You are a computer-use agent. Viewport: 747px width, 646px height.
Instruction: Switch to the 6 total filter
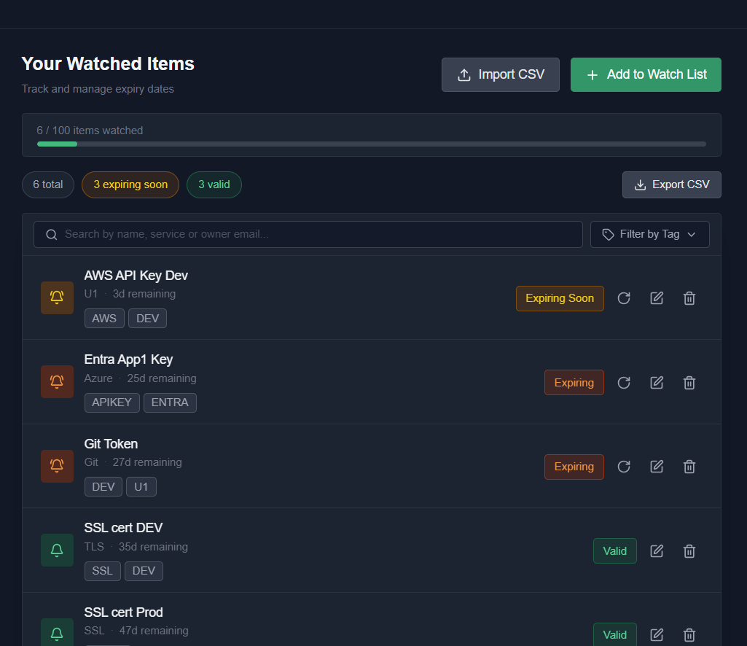click(47, 184)
